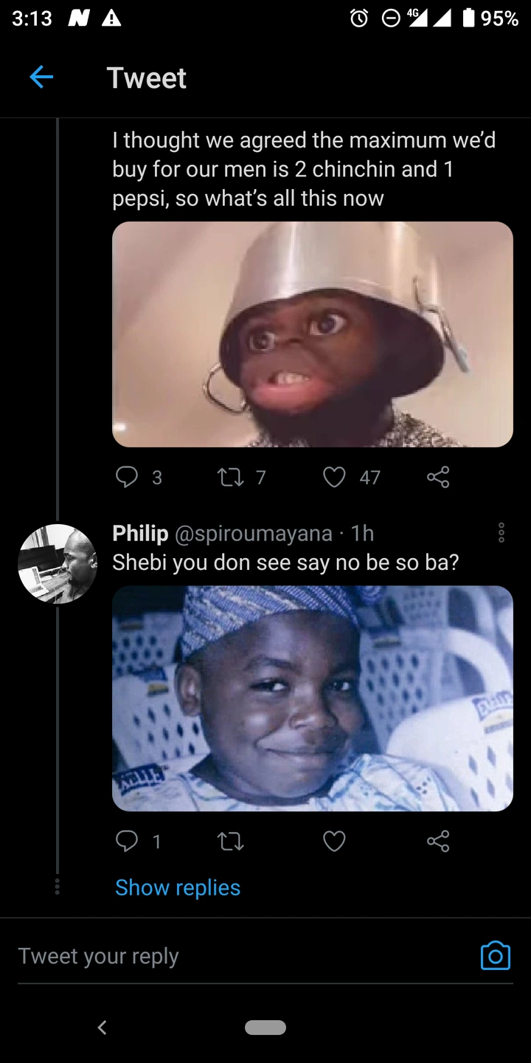View the smiling boy image in Philip's tweet
This screenshot has width=531, height=1063.
click(313, 698)
